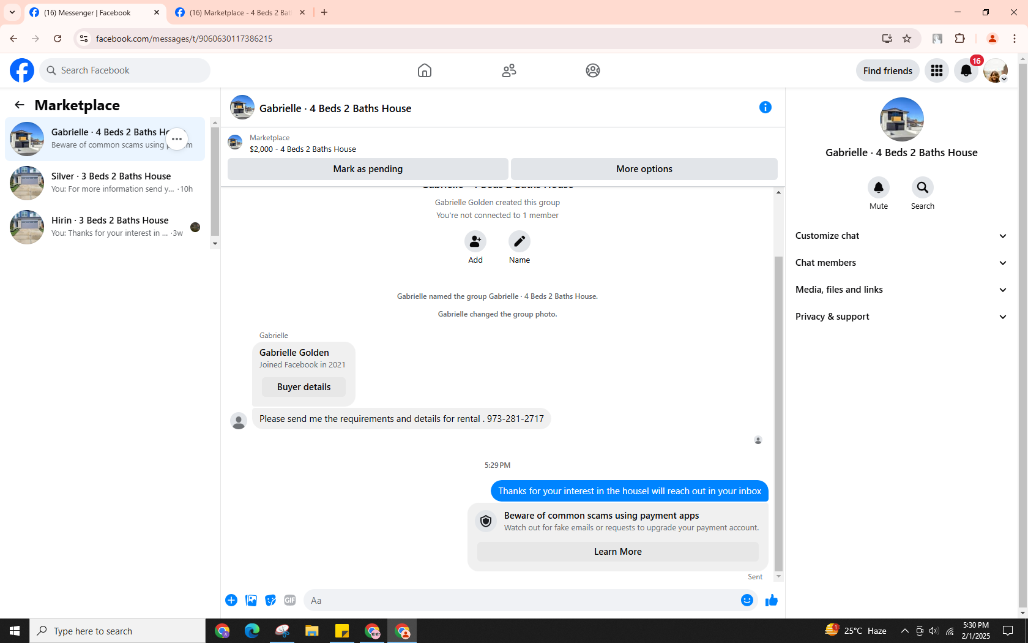
Task: Reload the page
Action: (58, 39)
